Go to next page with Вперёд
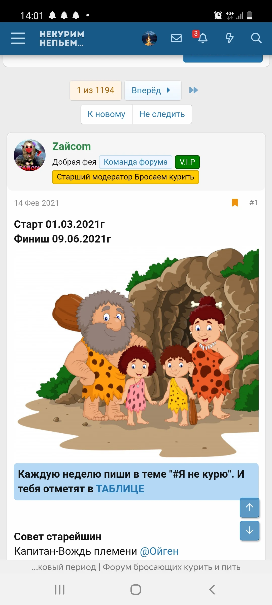Viewport: 272px width, 605px height. pos(153,90)
